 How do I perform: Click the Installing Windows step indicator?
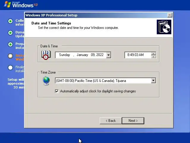[x=10, y=56]
